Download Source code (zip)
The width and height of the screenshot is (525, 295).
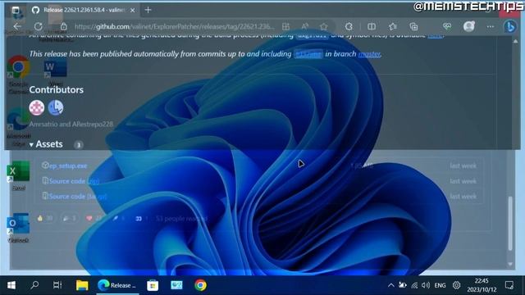pos(74,181)
